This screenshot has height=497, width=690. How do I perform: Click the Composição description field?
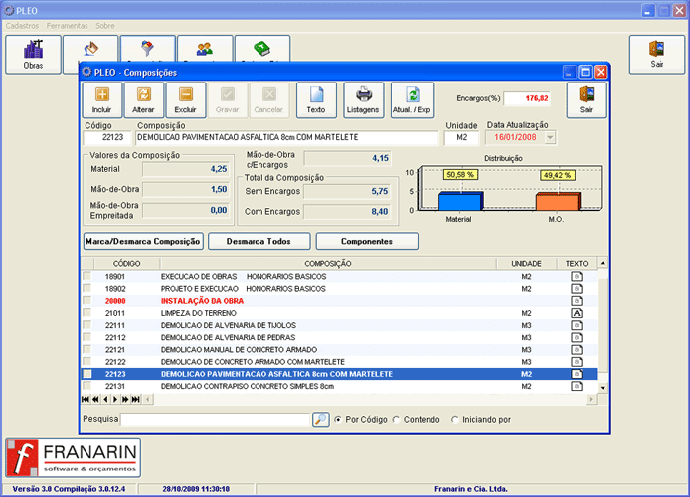[x=287, y=137]
